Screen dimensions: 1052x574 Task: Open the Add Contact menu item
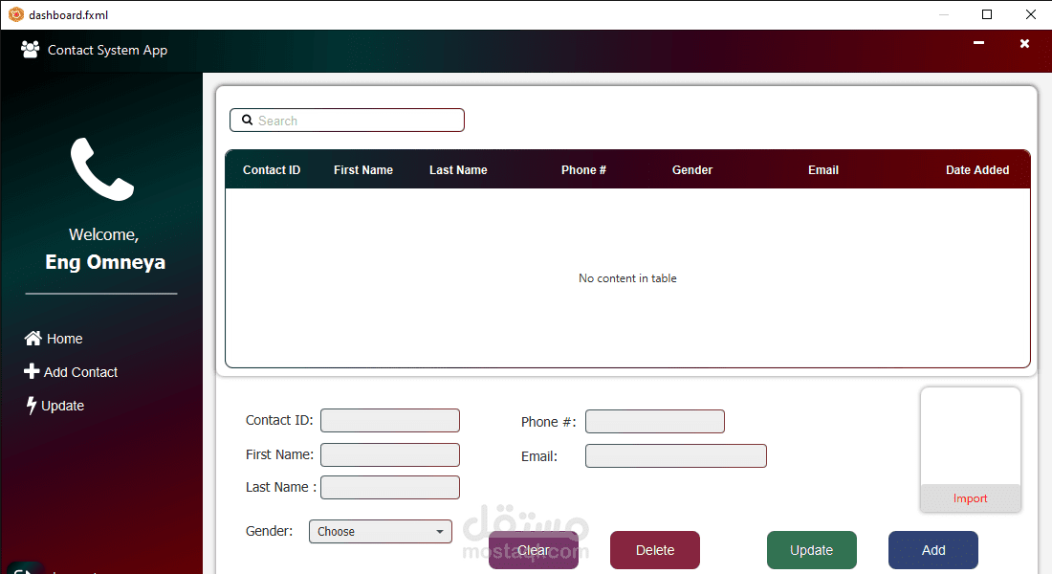[x=71, y=372]
